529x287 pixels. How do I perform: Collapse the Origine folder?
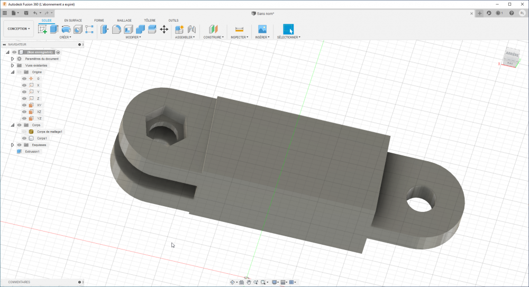[13, 72]
